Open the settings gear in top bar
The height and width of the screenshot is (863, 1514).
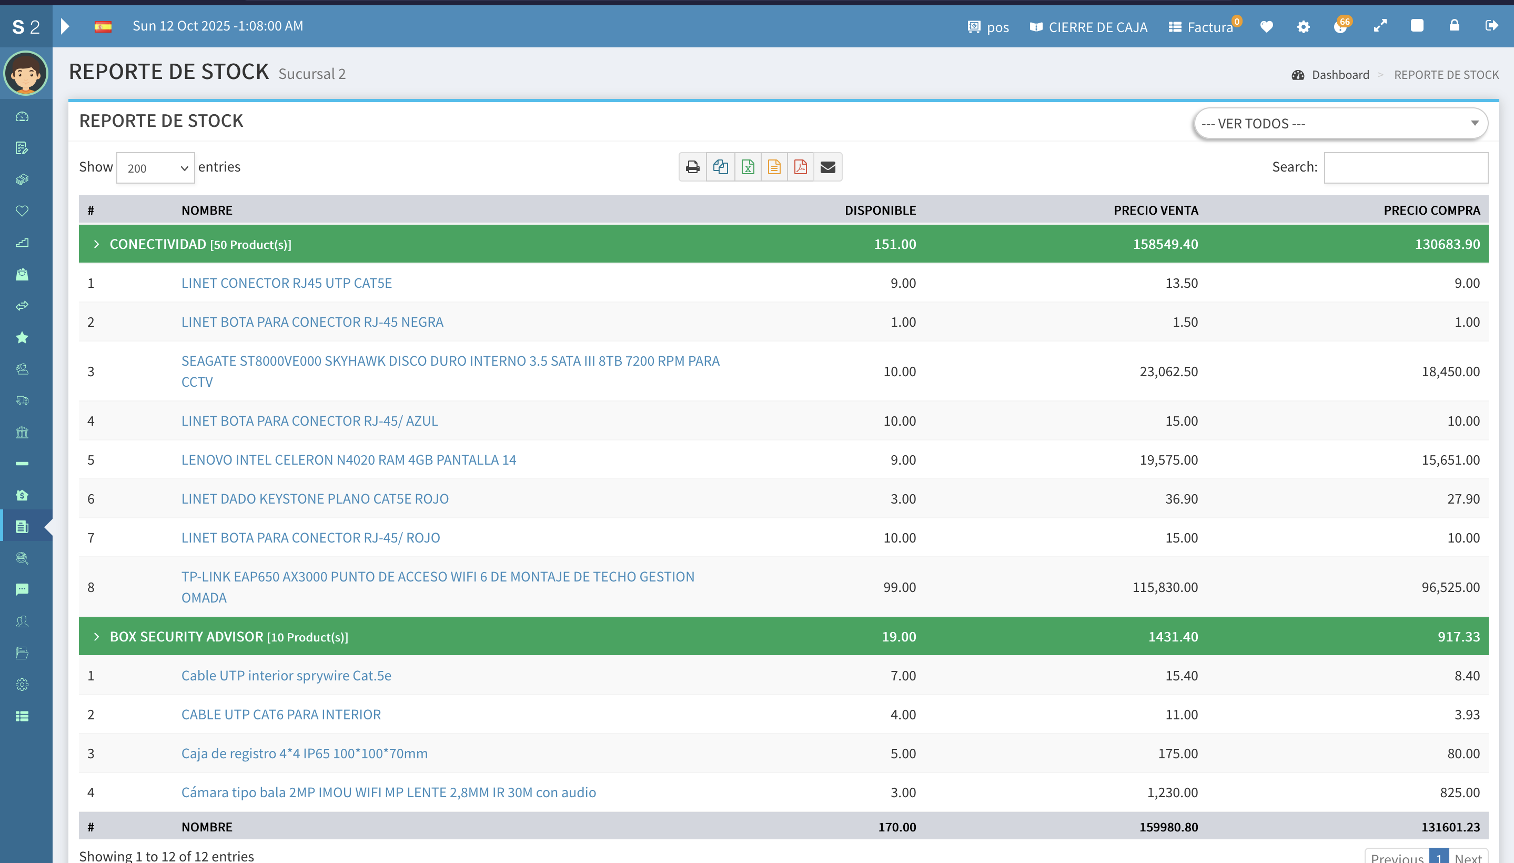(x=1303, y=27)
